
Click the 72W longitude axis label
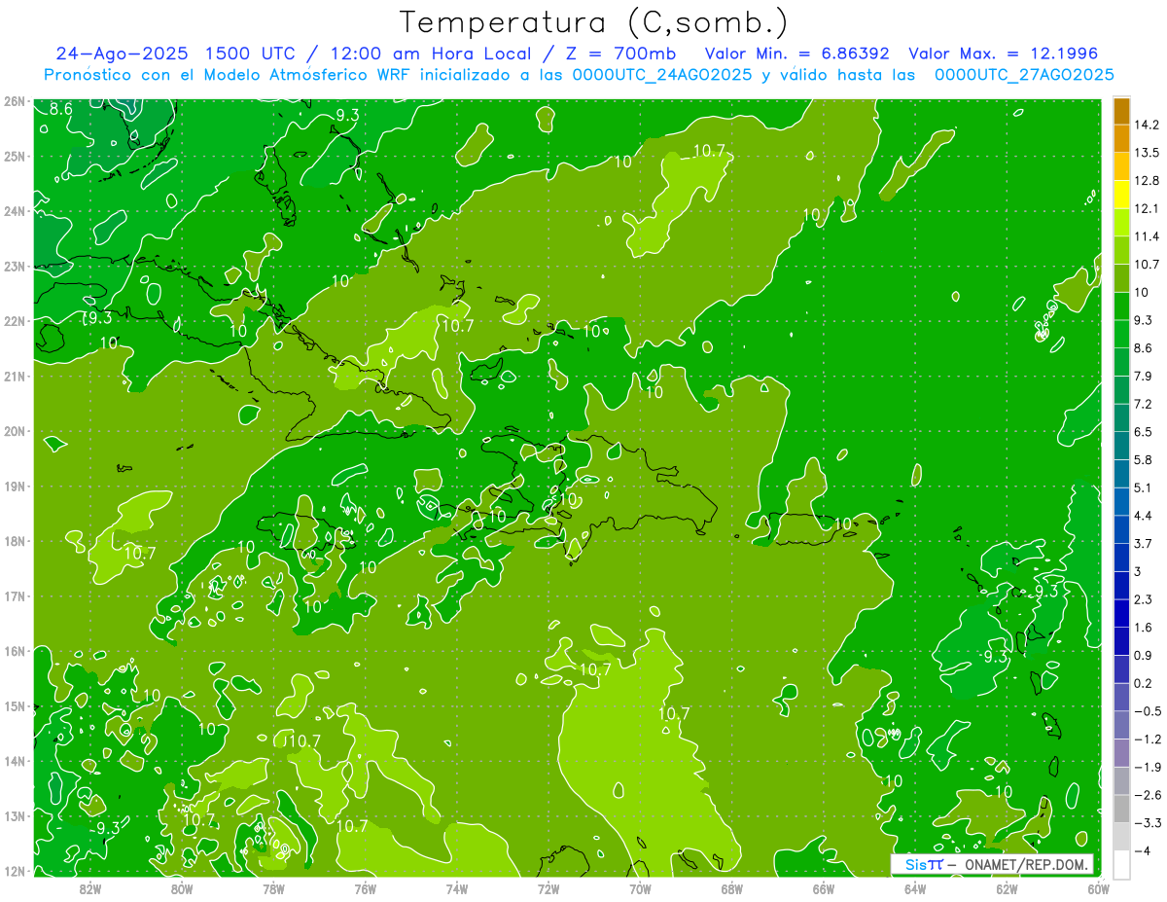click(x=548, y=888)
